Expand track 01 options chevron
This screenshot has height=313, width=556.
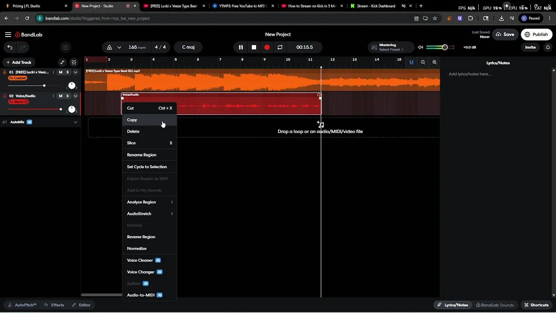[x=75, y=72]
